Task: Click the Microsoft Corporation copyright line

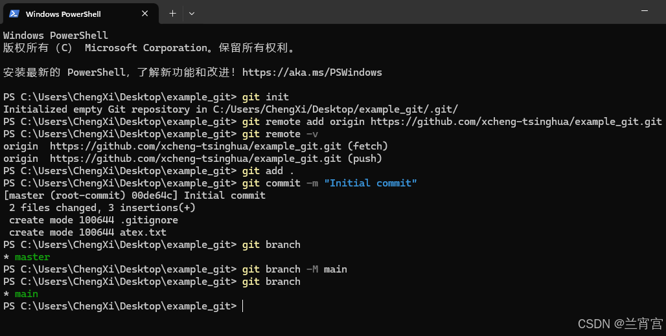Action: point(149,48)
